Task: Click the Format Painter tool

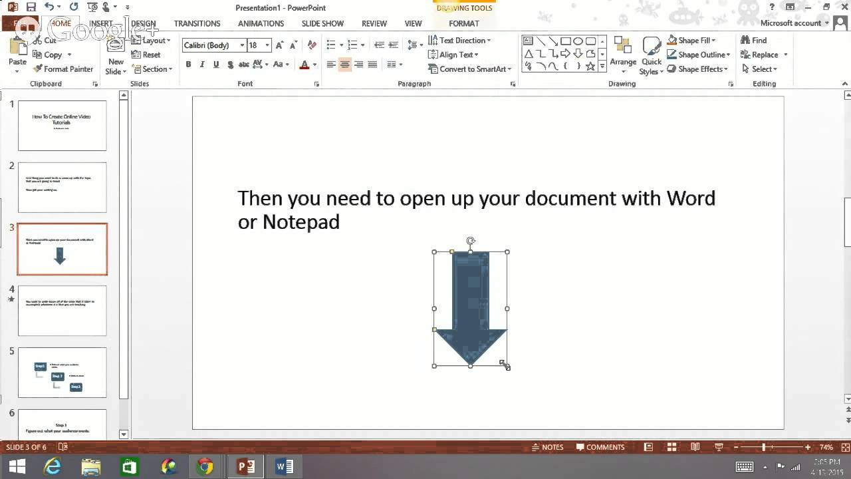Action: [x=63, y=69]
